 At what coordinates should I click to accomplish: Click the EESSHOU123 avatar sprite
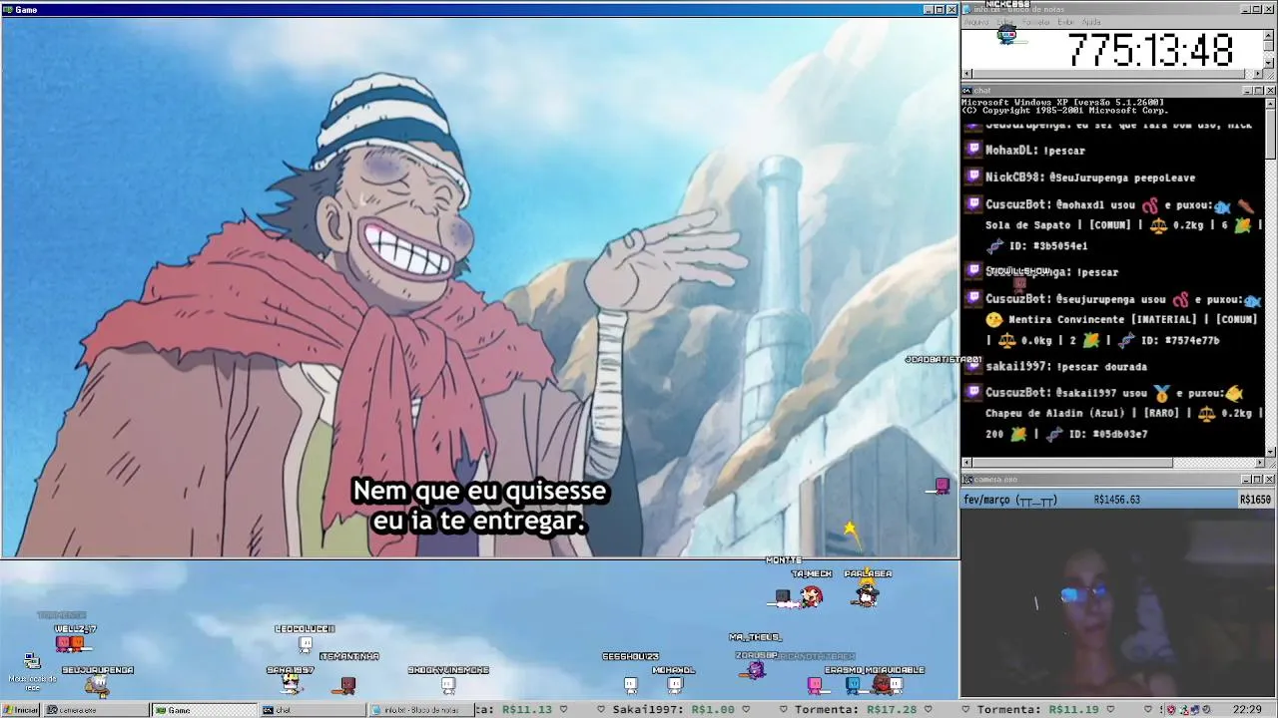click(x=630, y=685)
